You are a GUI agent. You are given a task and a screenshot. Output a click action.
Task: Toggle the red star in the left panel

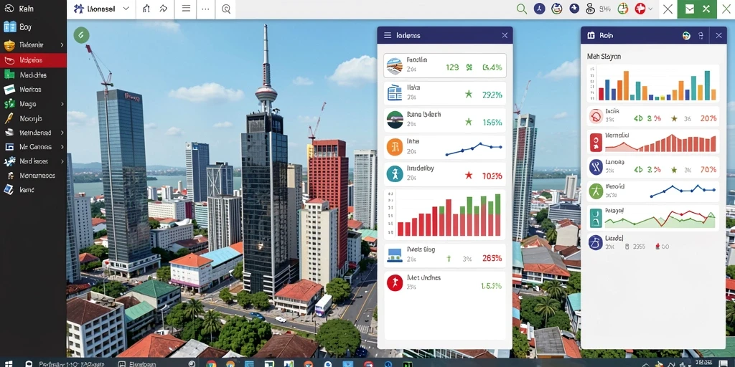pyautogui.click(x=468, y=176)
